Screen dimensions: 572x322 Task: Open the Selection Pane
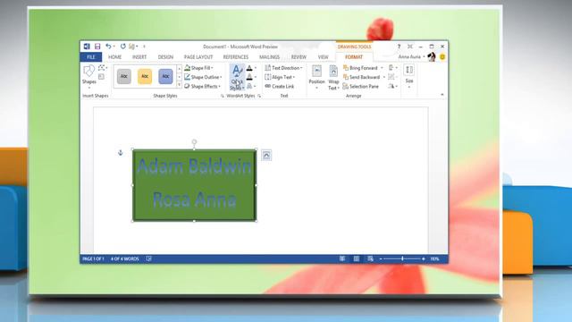[x=360, y=86]
